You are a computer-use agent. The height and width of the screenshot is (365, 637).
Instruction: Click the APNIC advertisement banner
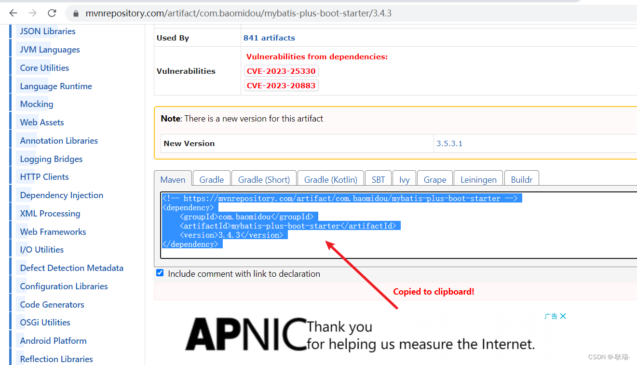click(x=360, y=334)
